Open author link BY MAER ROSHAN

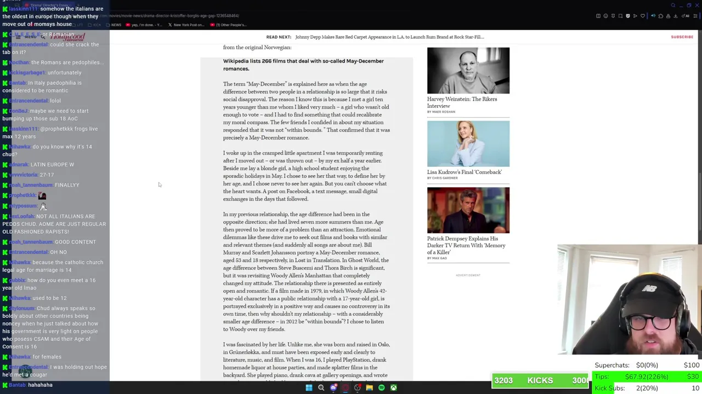(441, 112)
